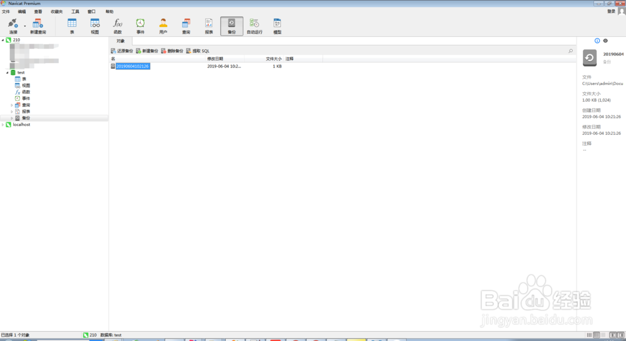Sort by 名 (Name) column header
This screenshot has width=626, height=341.
tap(158, 59)
